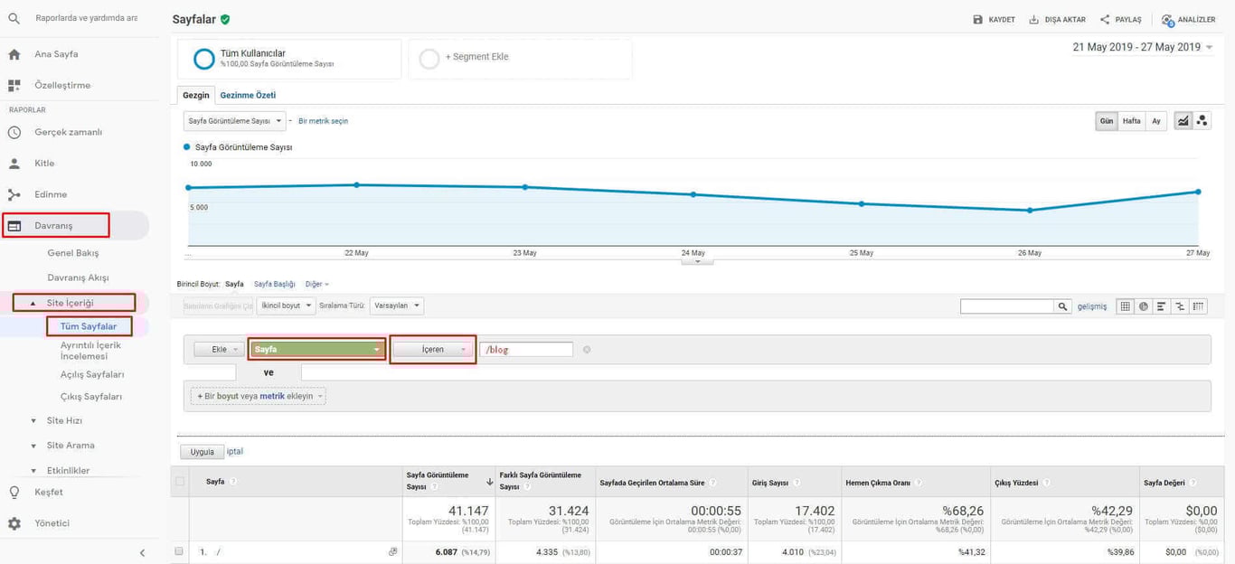Image resolution: width=1235 pixels, height=564 pixels.
Task: Select the performance bar view icon
Action: coord(1162,306)
